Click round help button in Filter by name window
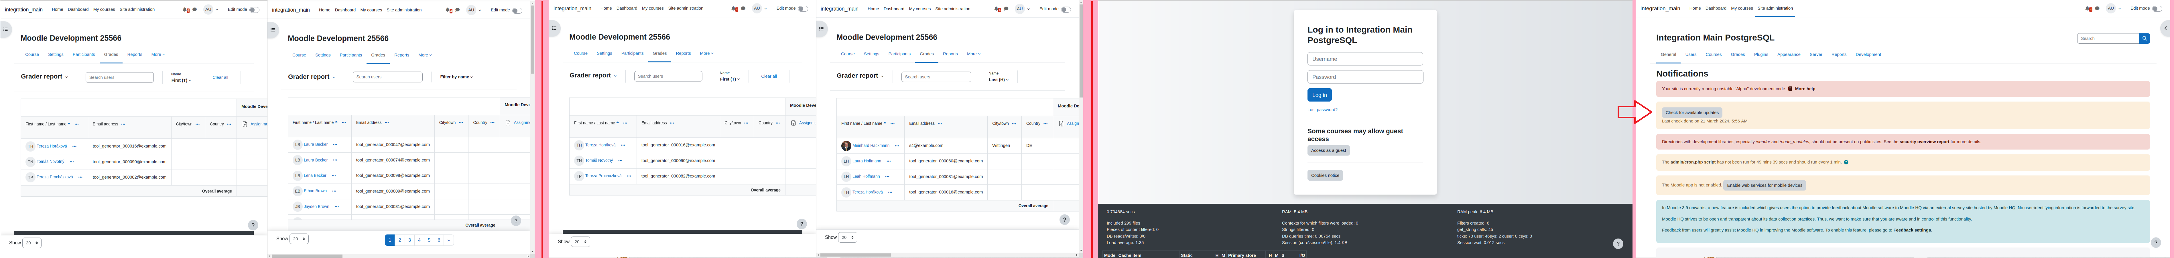 (516, 221)
